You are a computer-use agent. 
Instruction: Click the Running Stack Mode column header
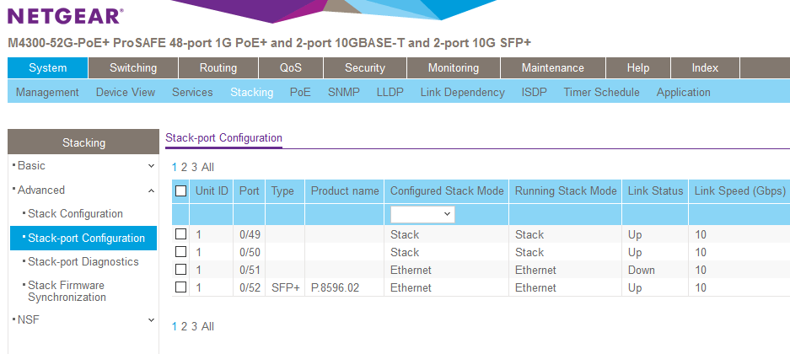pos(566,190)
